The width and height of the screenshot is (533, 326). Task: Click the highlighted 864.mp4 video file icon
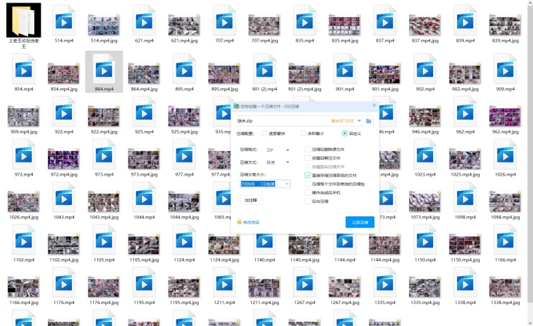click(x=104, y=69)
